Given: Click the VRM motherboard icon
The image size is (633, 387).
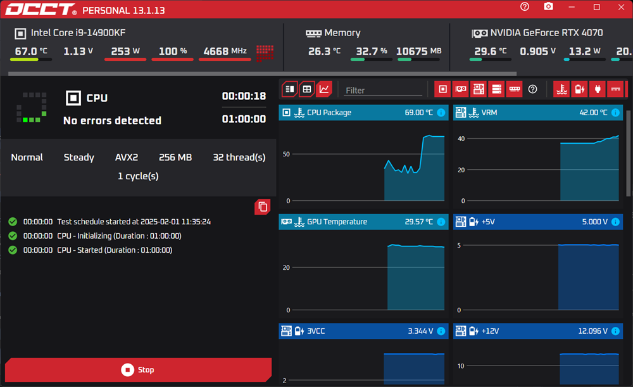Looking at the screenshot, I should click(x=461, y=113).
